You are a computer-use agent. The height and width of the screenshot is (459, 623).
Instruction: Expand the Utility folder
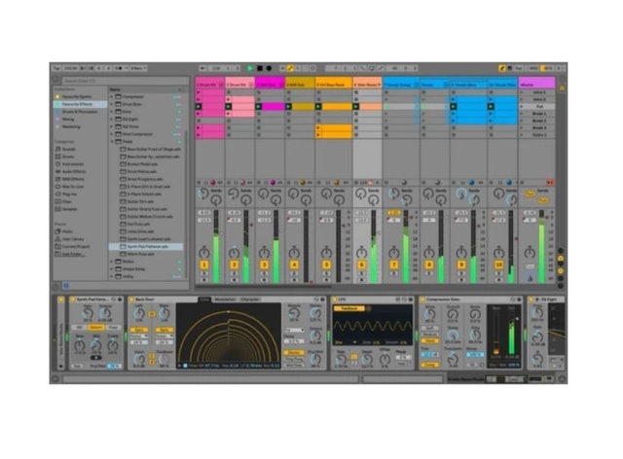click(112, 276)
